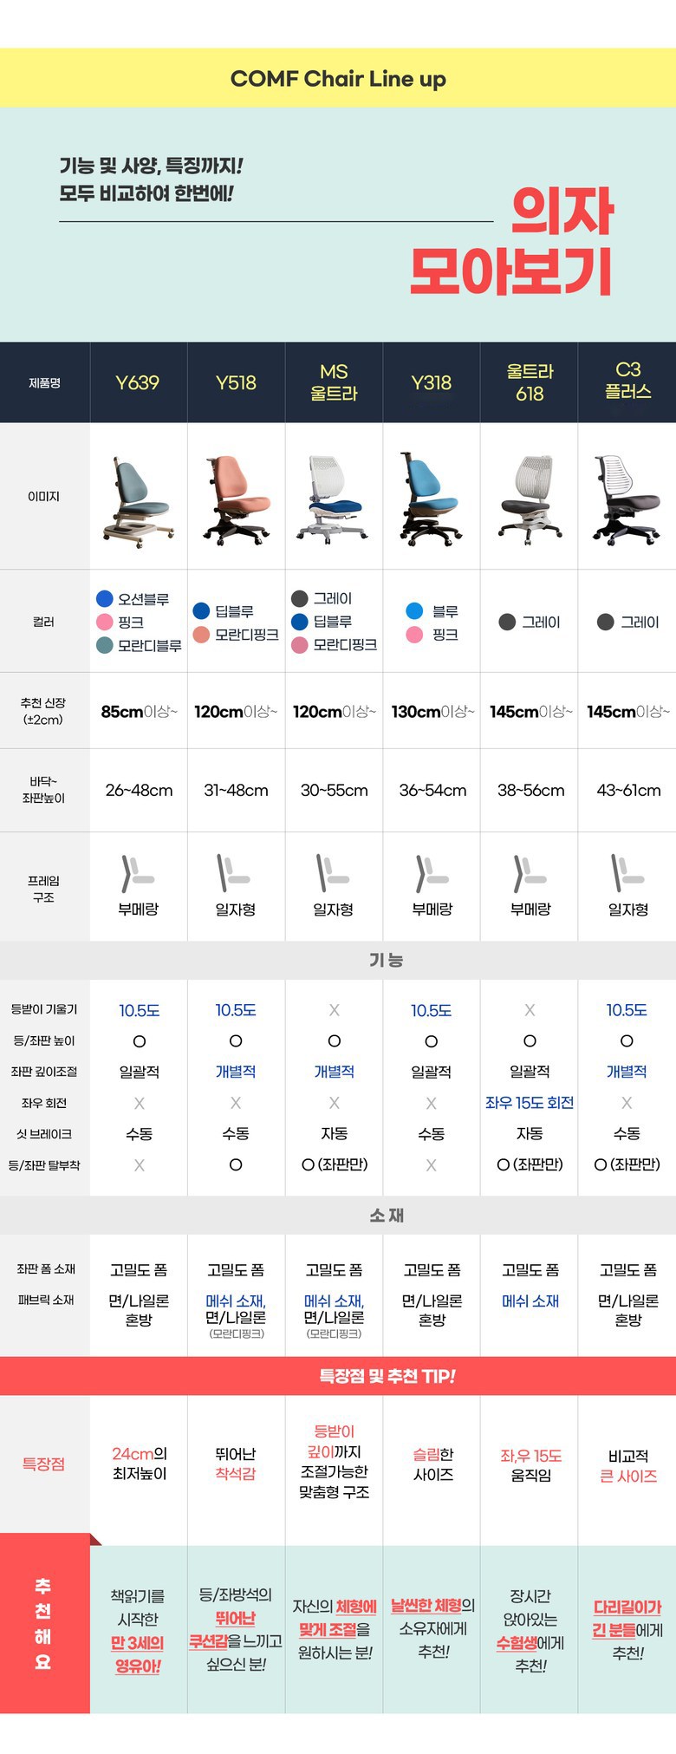Screen dimensions: 676x1754
Task: Click the 추천해요 red label
Action: click(44, 1624)
